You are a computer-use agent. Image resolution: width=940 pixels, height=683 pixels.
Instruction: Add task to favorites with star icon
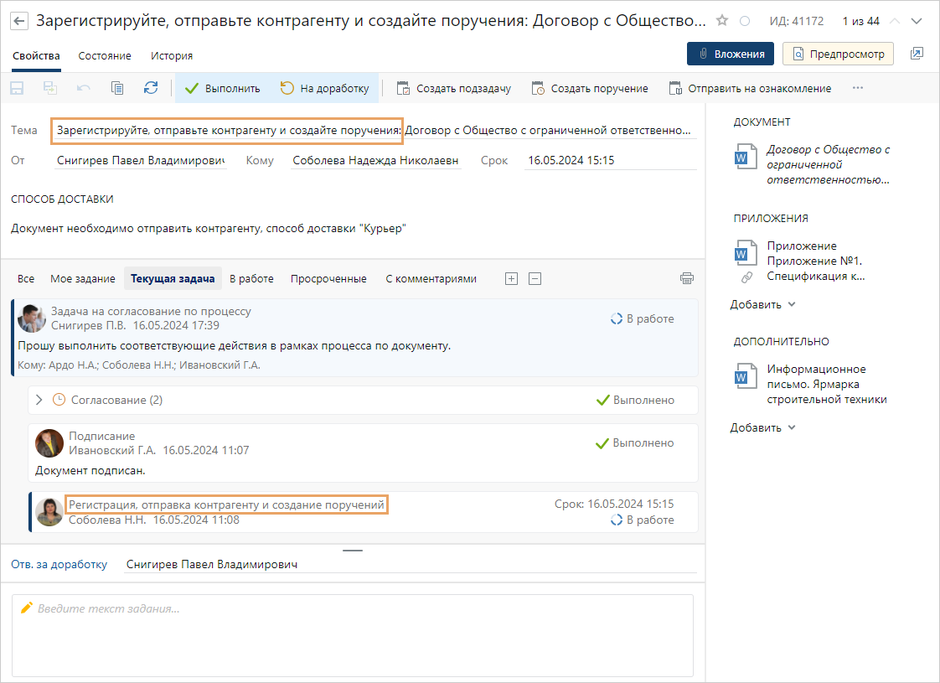pos(723,21)
